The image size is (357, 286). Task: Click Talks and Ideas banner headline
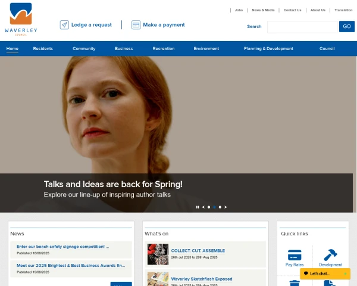113,184
